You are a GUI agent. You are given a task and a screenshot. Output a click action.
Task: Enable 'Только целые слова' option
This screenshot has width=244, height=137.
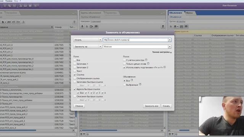click(124, 64)
